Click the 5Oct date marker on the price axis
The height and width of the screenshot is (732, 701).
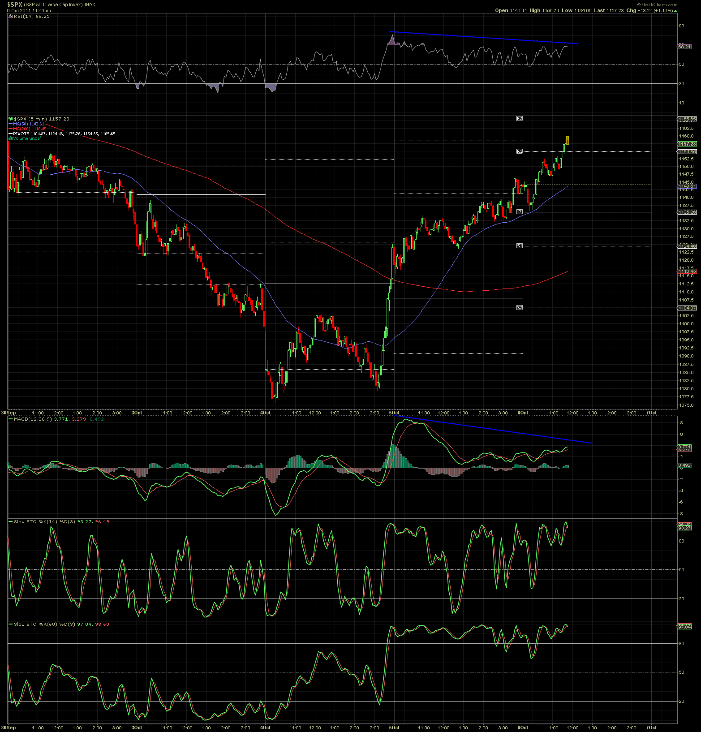[x=394, y=413]
